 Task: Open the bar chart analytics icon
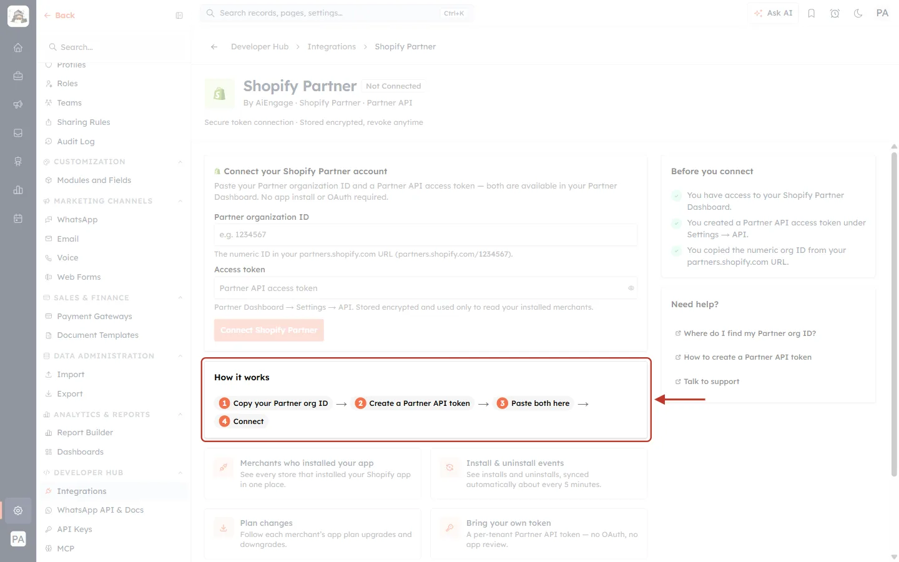[x=18, y=190]
